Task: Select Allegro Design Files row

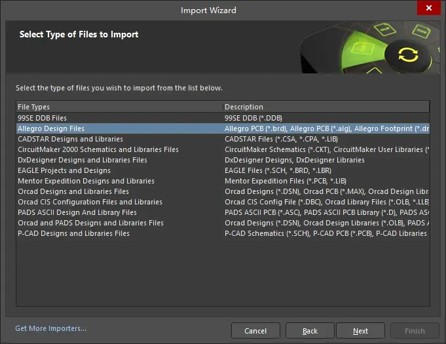Action: 223,128
